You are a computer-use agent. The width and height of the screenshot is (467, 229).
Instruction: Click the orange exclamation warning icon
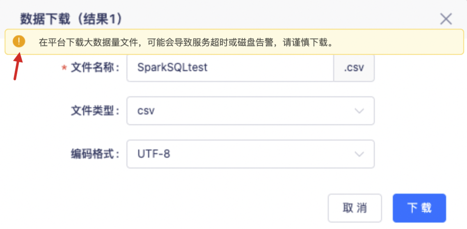(x=19, y=42)
